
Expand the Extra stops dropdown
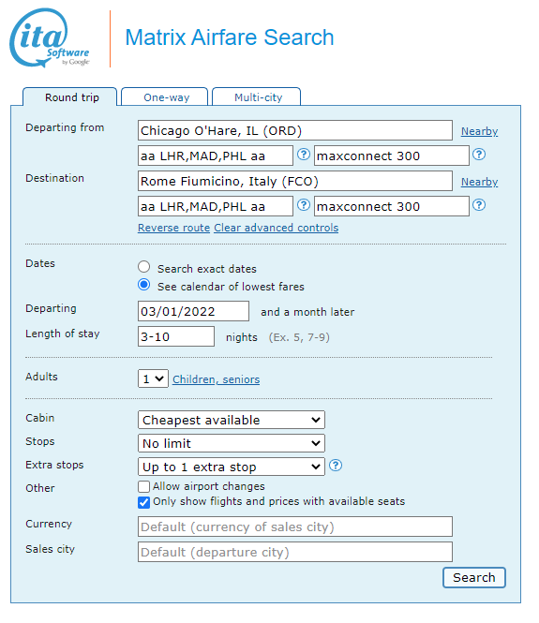(232, 467)
